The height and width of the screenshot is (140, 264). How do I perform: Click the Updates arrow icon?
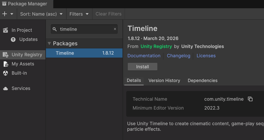point(13,39)
